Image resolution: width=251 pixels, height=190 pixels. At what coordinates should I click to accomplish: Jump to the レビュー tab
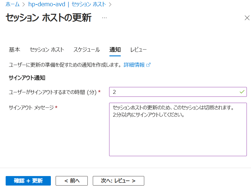(x=138, y=50)
